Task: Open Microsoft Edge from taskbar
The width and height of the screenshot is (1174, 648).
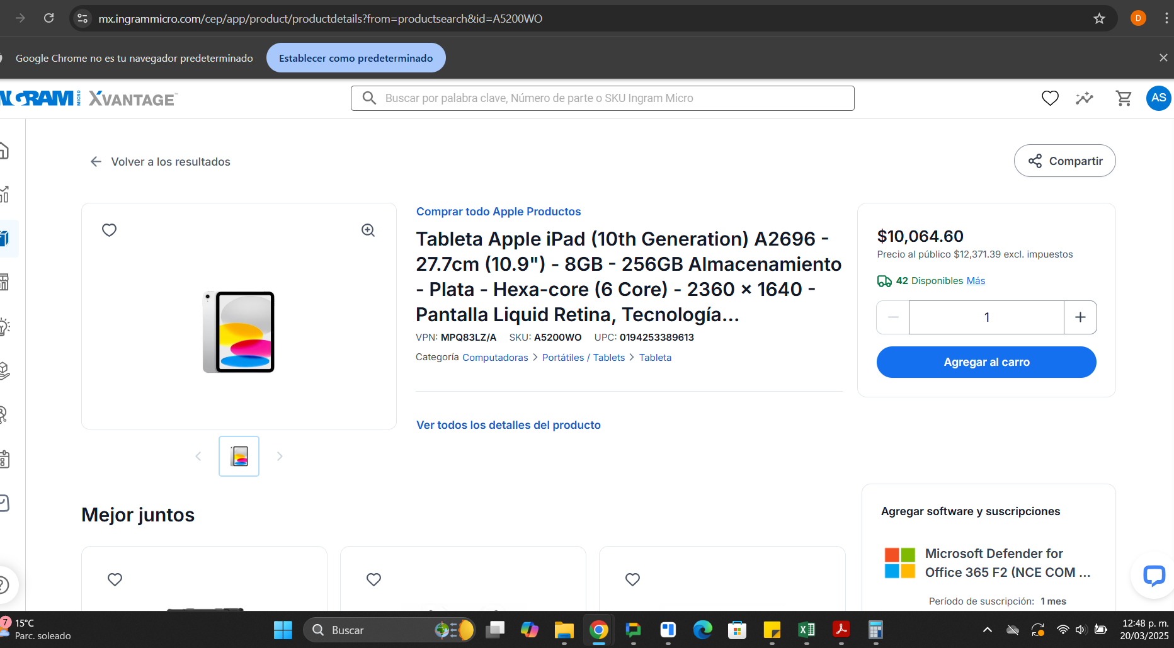Action: tap(702, 630)
